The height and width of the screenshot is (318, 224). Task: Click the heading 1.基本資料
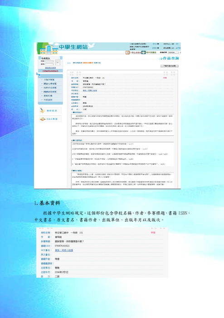[47, 203]
